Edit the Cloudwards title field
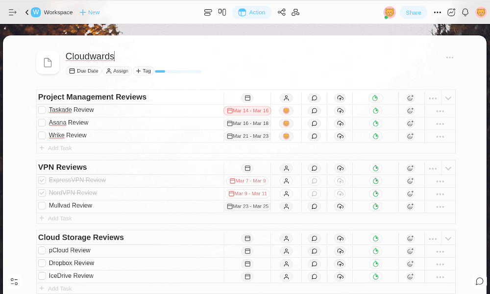The width and height of the screenshot is (490, 294). [x=90, y=56]
